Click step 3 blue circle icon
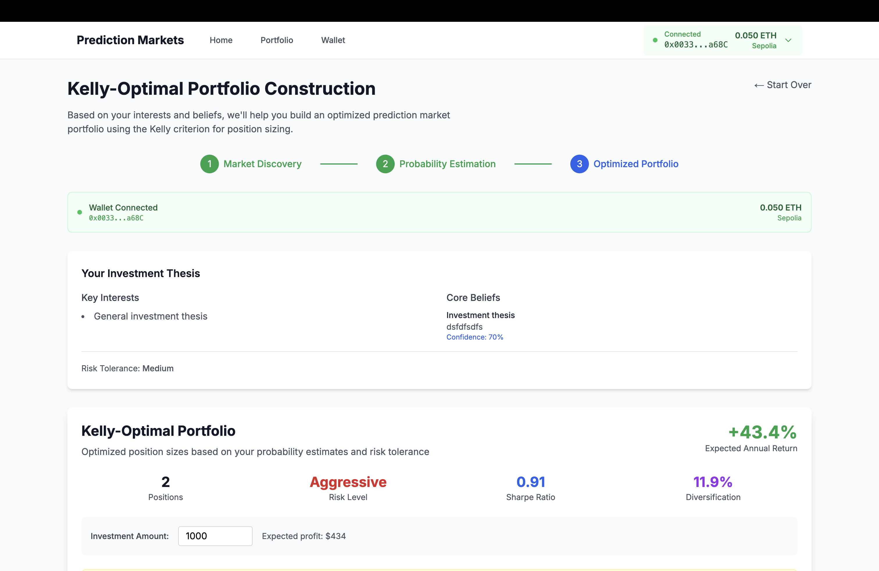This screenshot has width=879, height=571. pos(579,164)
